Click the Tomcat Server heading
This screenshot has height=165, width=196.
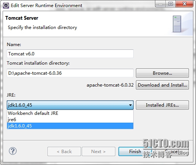[22, 18]
